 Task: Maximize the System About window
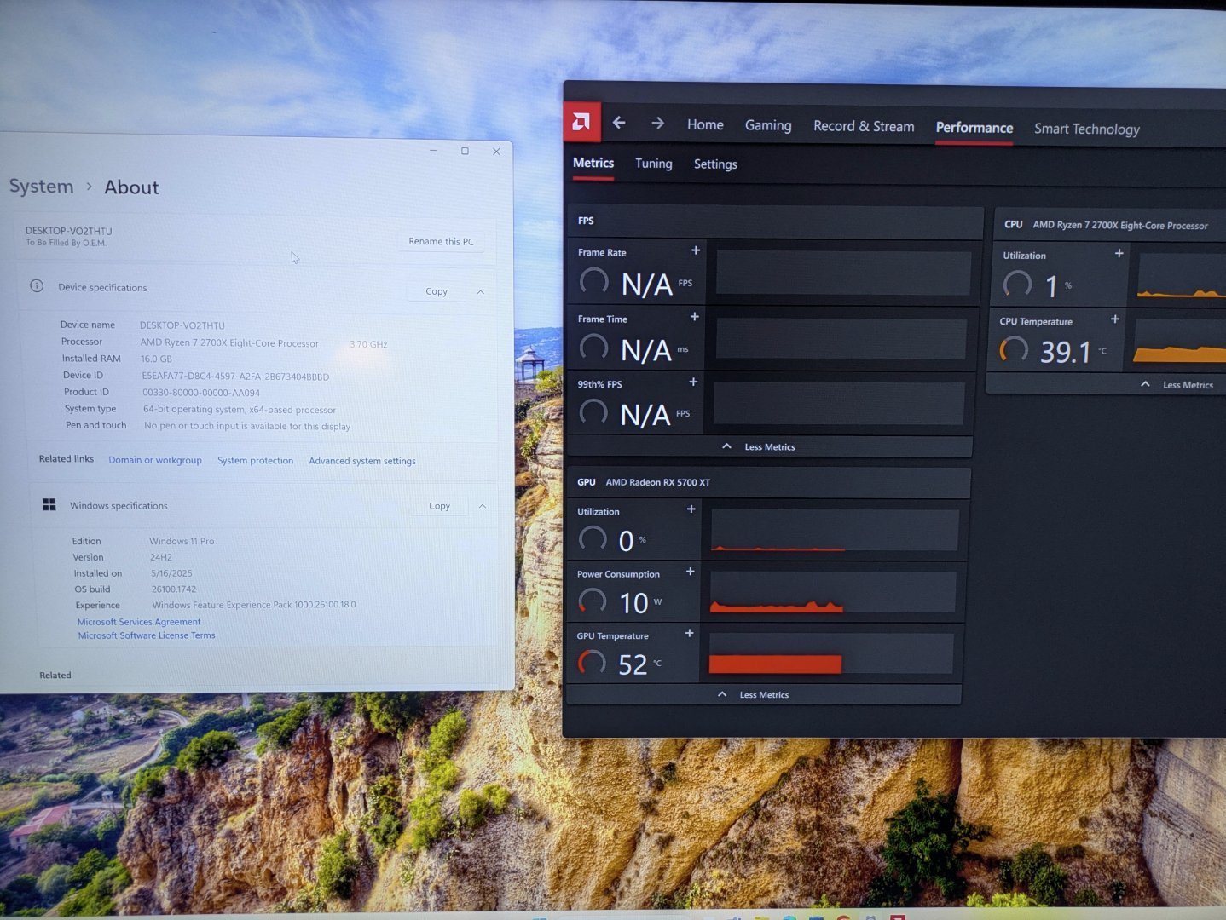click(x=465, y=151)
